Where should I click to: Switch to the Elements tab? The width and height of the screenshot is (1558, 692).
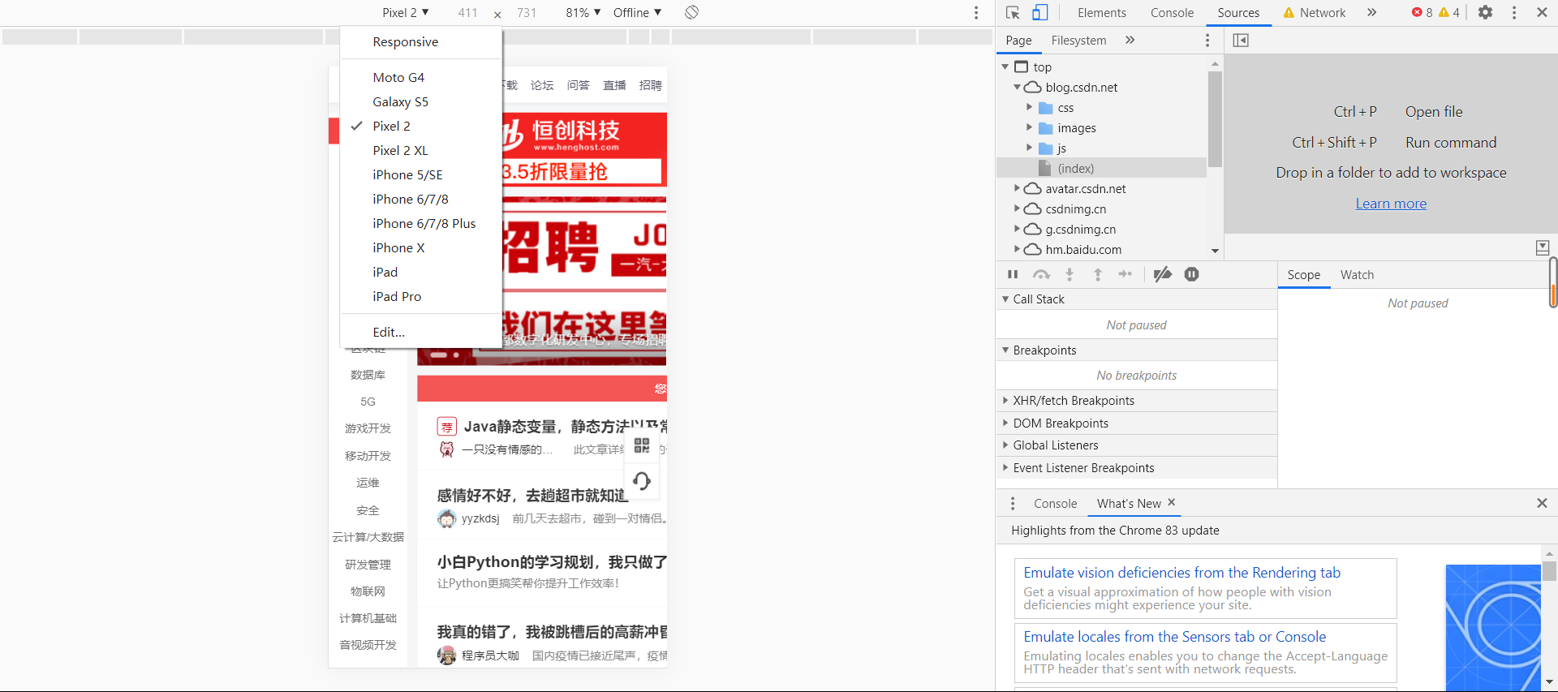click(1101, 12)
